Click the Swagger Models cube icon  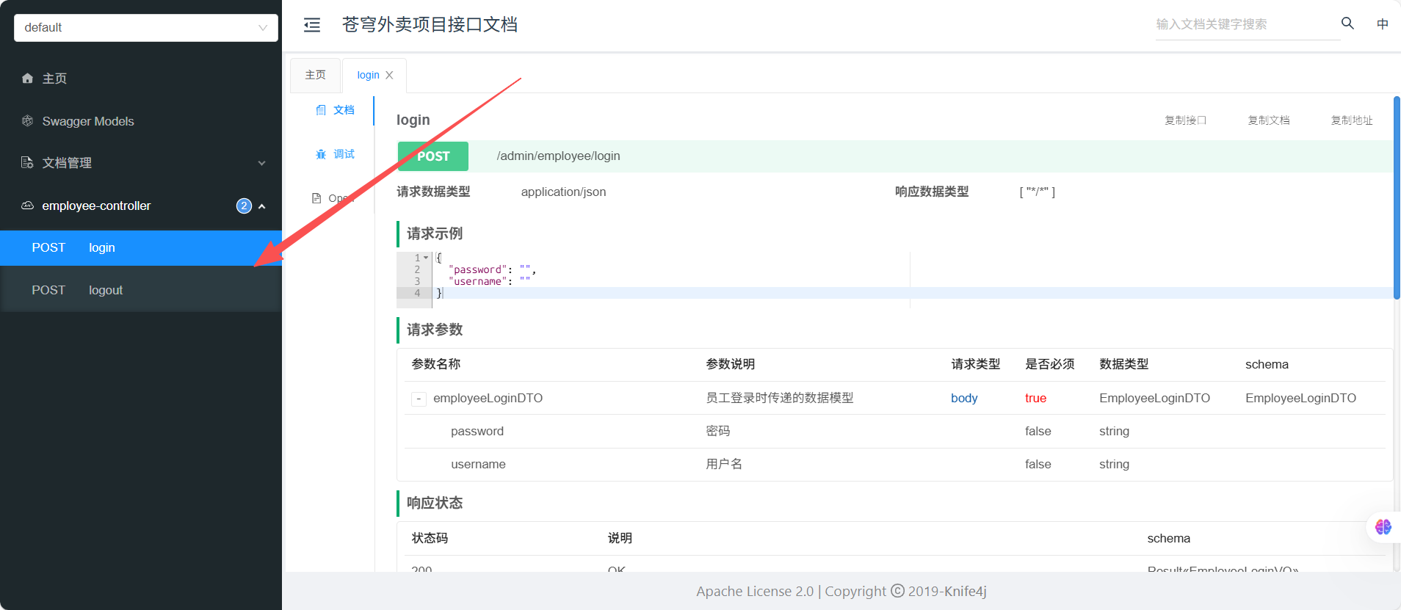[x=28, y=120]
